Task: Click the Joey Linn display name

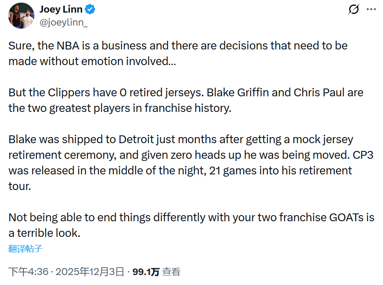Action: [x=61, y=9]
